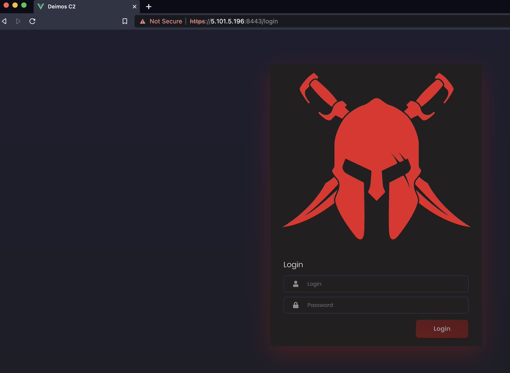
Task: Close the Deimos C2 tab with its X
Action: coord(134,6)
